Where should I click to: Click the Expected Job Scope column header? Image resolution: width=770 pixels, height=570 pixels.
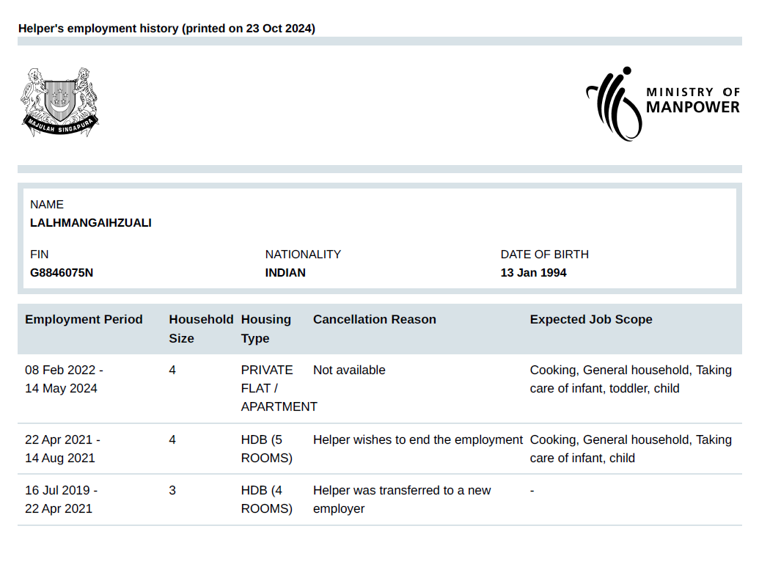pos(591,319)
